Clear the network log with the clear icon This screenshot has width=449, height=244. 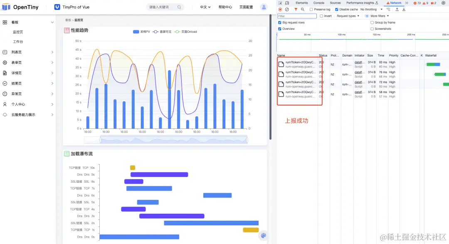287,10
